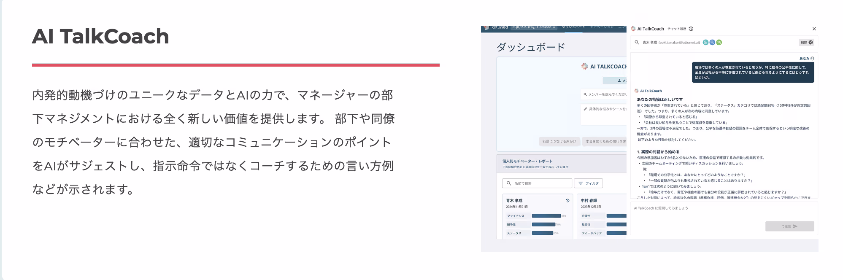
Task: Click 2024年11月21日 date on 青木 card
Action: [x=517, y=207]
